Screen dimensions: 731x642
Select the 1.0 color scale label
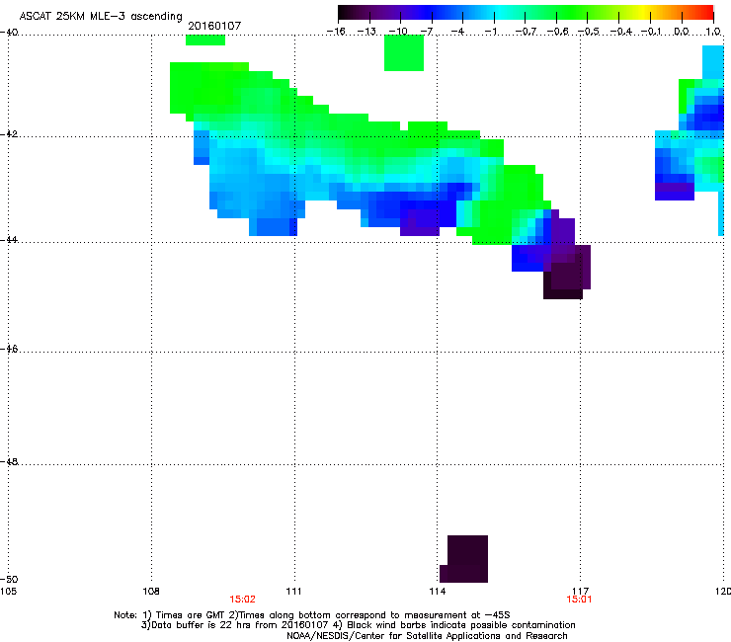713,32
